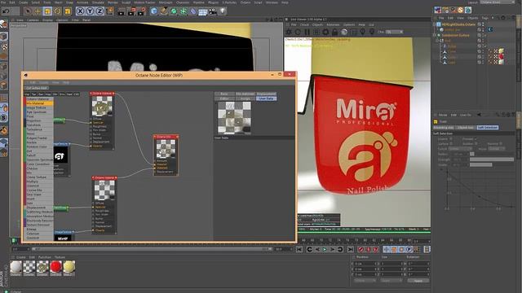Select Displacement in node list

click(39, 208)
